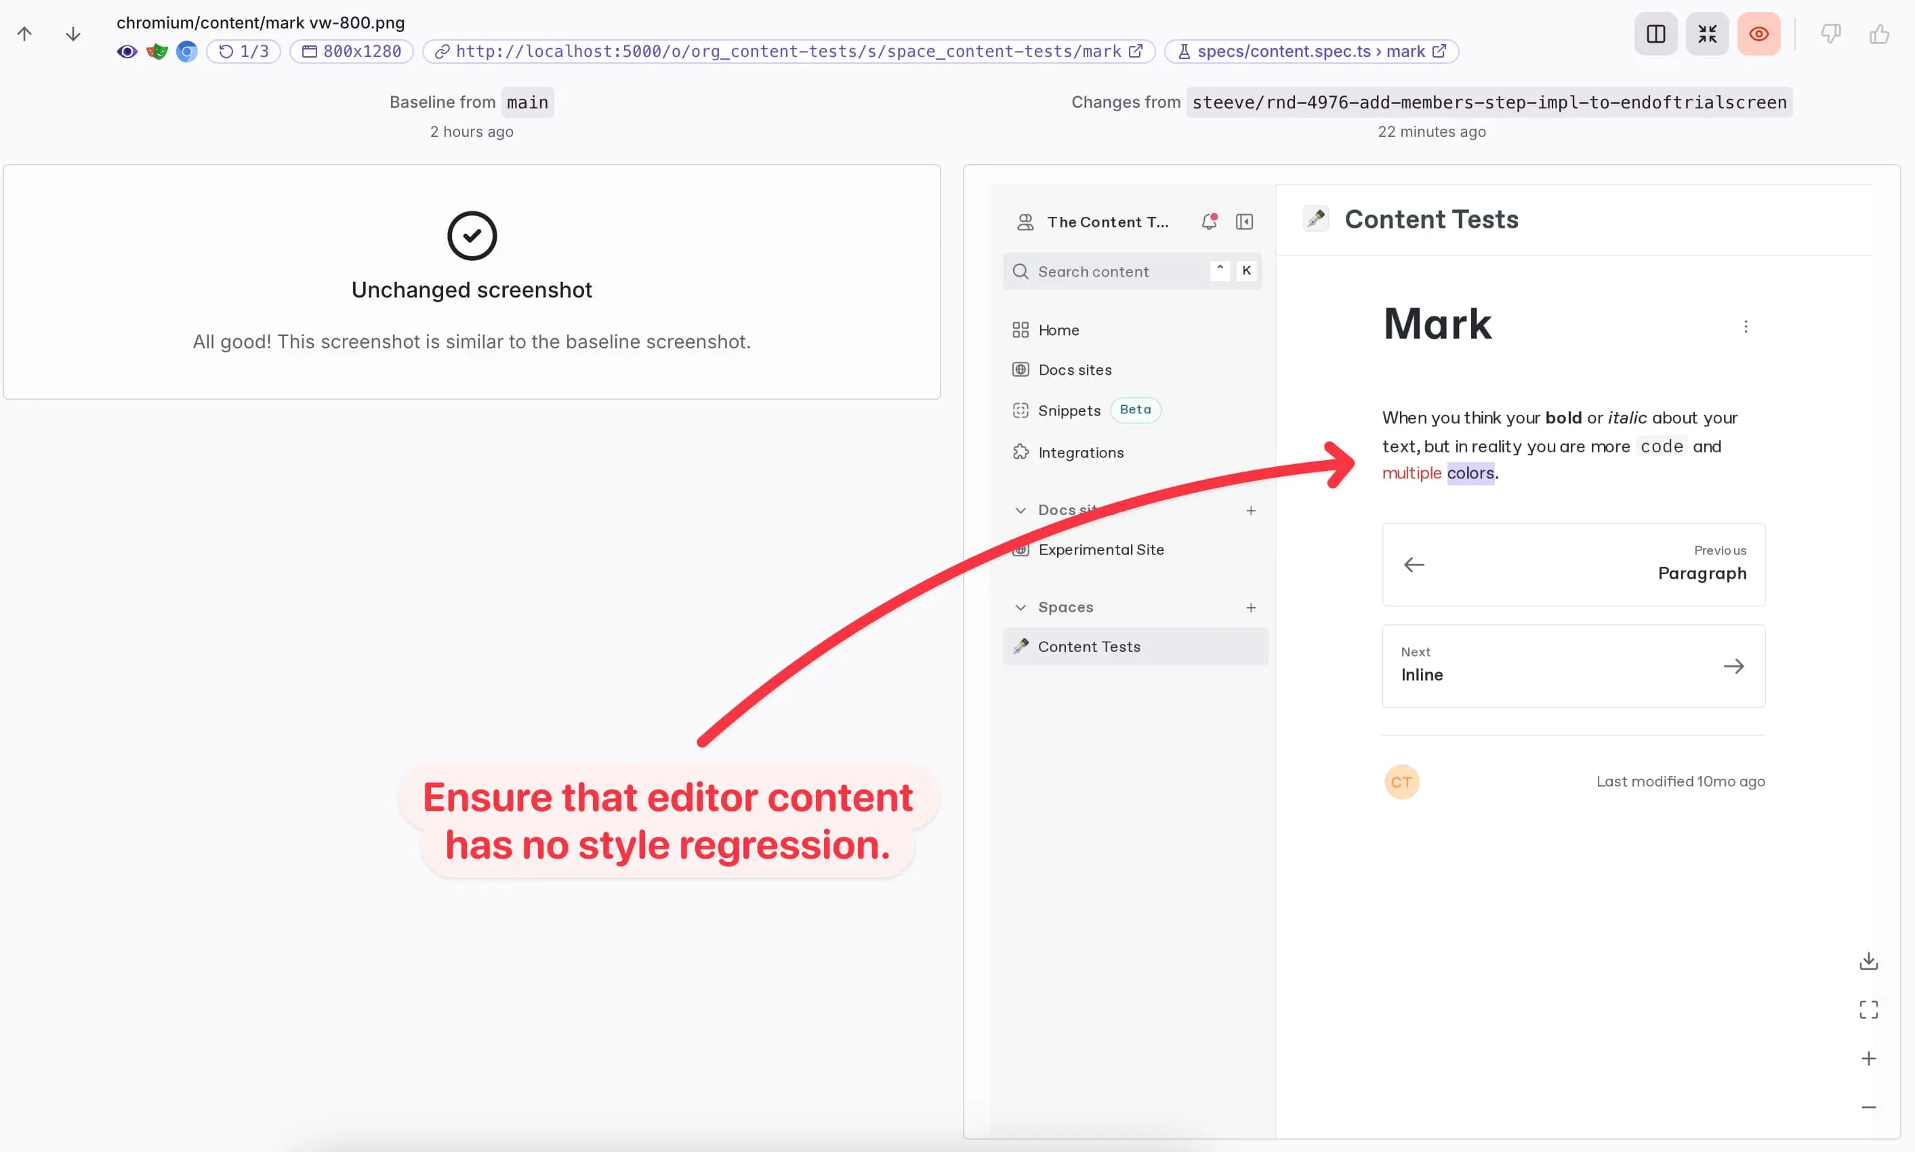Image resolution: width=1915 pixels, height=1152 pixels.
Task: Zoom in with the plus icon
Action: [1868, 1058]
